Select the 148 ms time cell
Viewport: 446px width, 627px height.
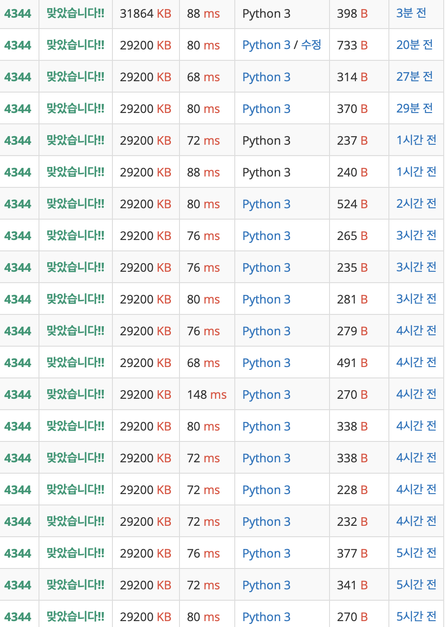click(207, 395)
